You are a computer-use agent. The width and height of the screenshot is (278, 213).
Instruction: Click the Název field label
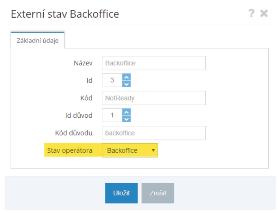[x=83, y=63]
